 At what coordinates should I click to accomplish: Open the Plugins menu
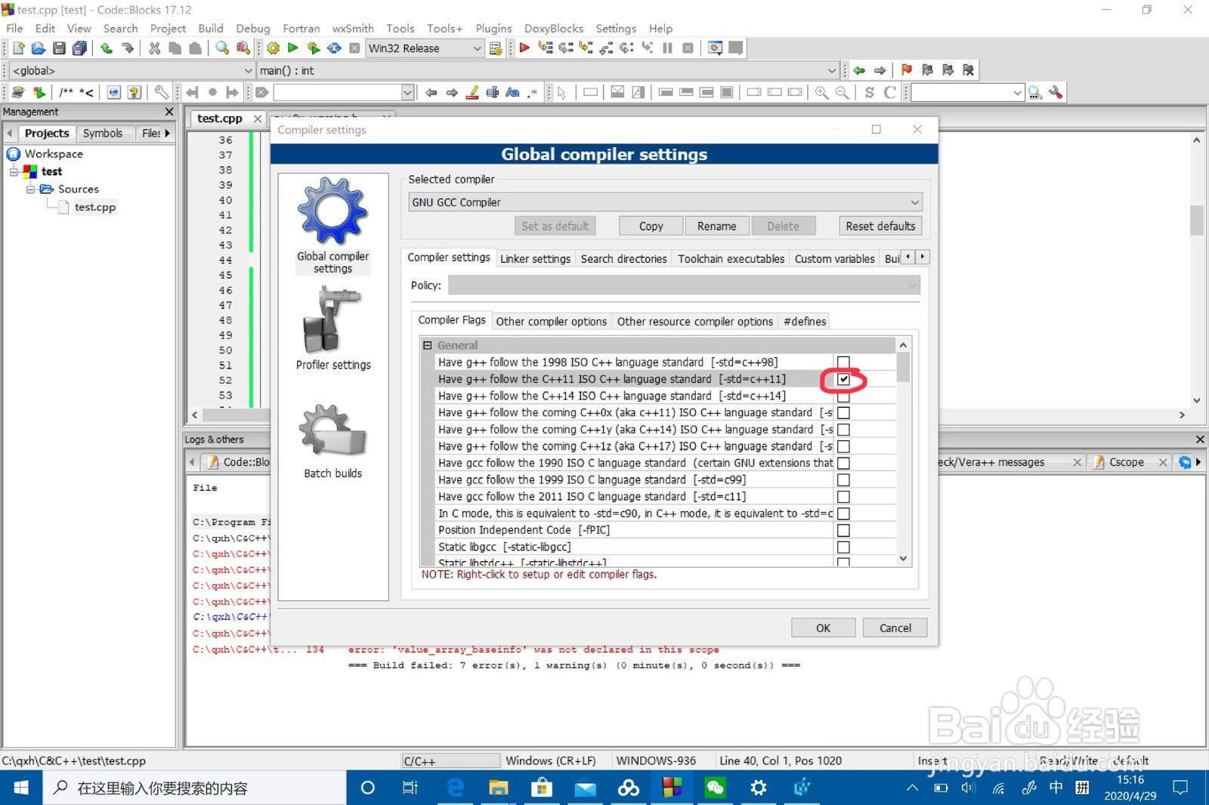493,29
